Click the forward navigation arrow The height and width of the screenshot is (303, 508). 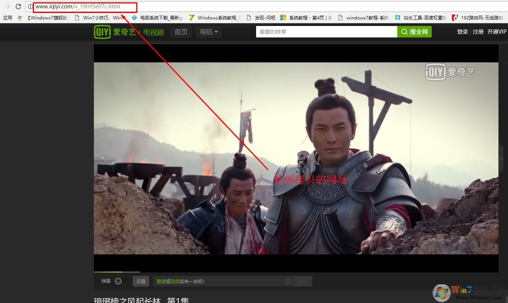click(x=7, y=6)
